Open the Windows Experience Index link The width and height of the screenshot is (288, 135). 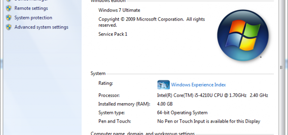coord(198,85)
